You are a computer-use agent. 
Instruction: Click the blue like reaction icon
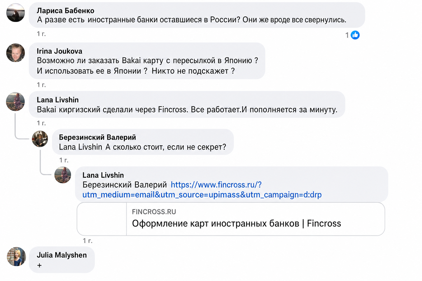pos(355,35)
